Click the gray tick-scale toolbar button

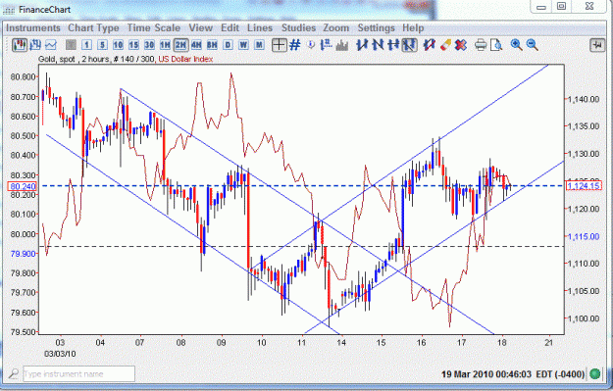click(x=71, y=45)
